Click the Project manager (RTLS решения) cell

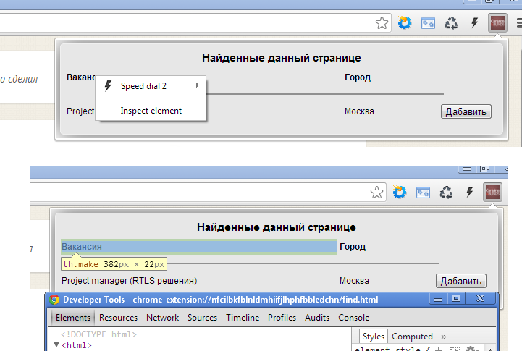[x=129, y=281]
